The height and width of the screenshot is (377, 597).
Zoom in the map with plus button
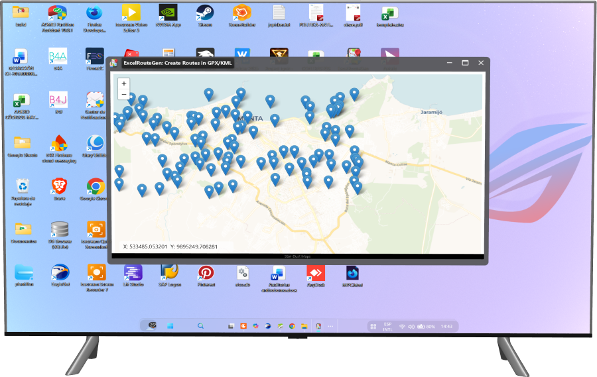(124, 83)
